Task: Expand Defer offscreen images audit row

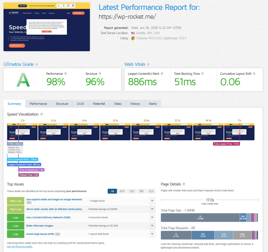Action: click(x=152, y=226)
